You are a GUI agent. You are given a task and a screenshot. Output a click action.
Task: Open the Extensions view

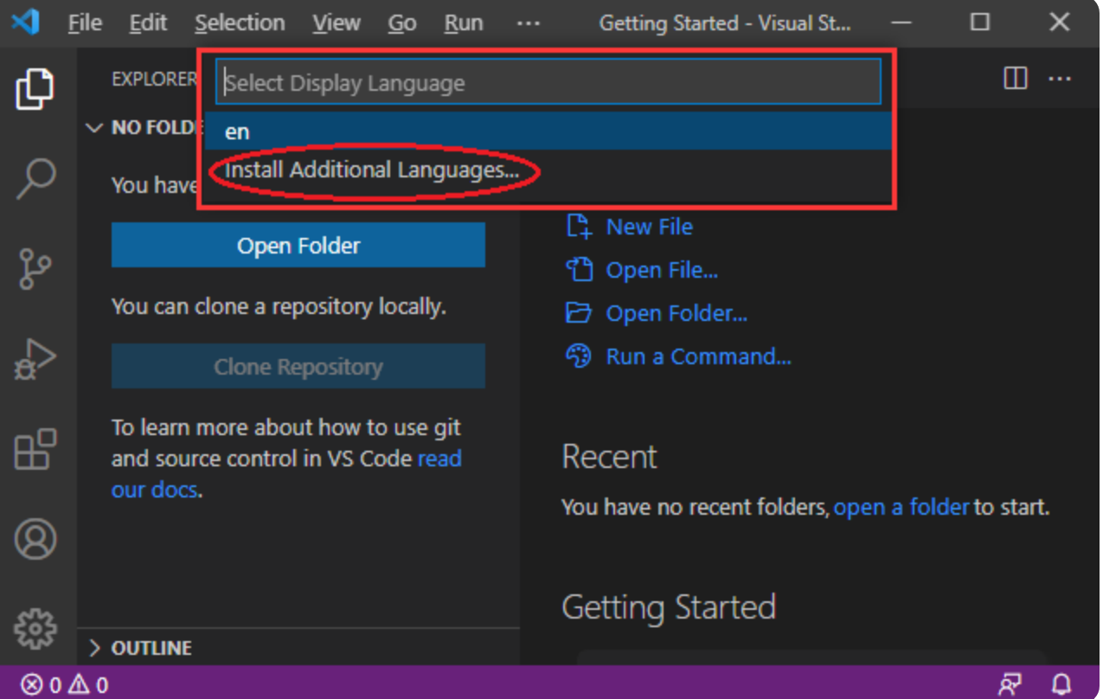pyautogui.click(x=35, y=449)
